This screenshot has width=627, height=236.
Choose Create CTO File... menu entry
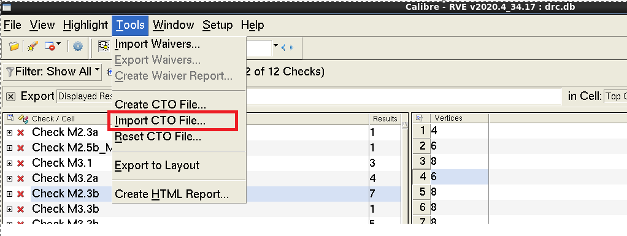pyautogui.click(x=179, y=105)
